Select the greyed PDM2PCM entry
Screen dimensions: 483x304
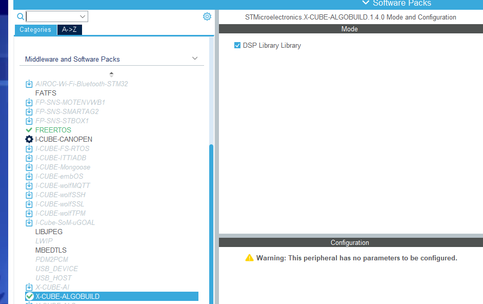click(x=52, y=259)
